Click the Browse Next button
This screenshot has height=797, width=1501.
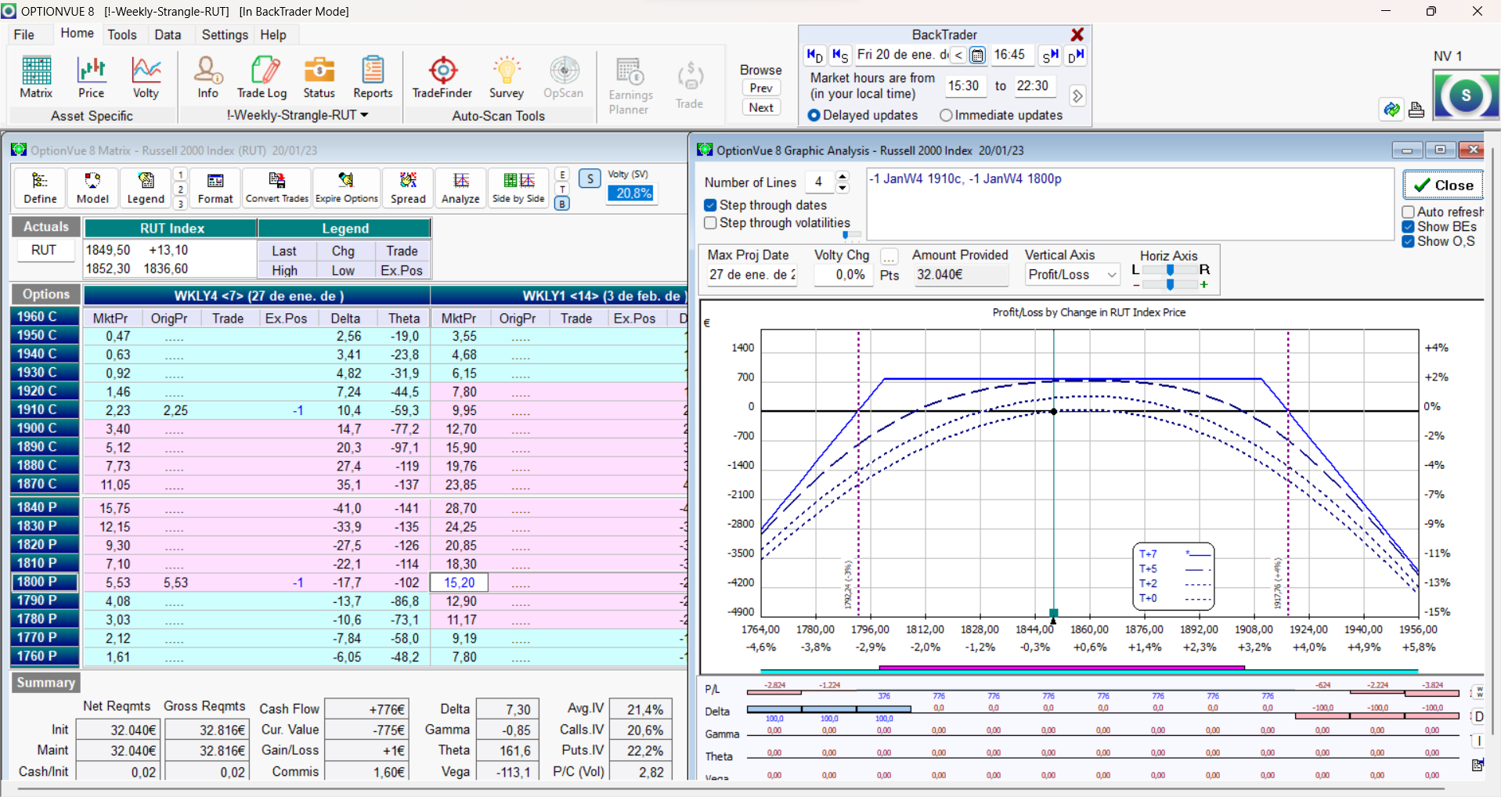pos(761,108)
